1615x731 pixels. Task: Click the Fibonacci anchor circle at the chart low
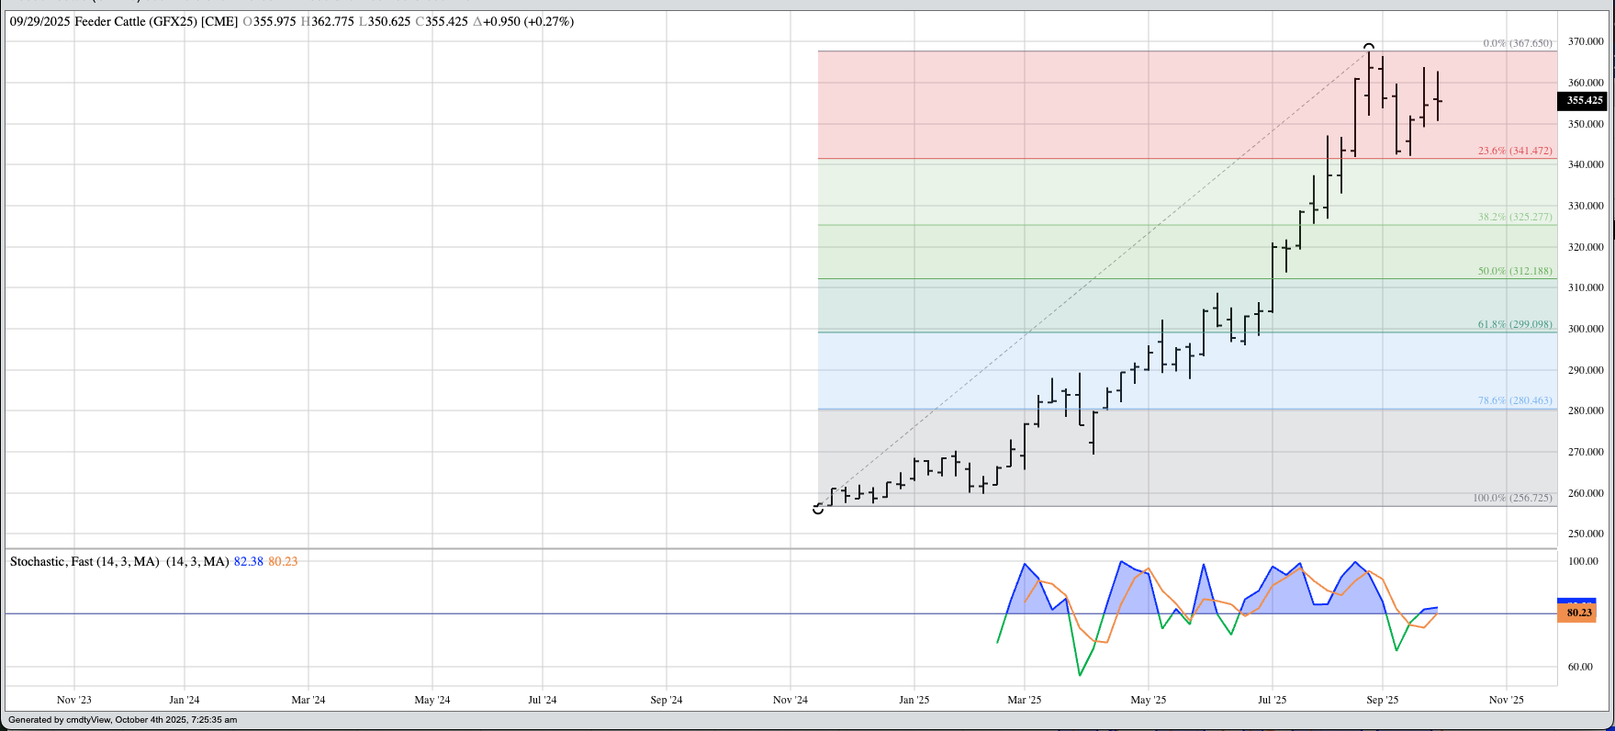click(818, 509)
